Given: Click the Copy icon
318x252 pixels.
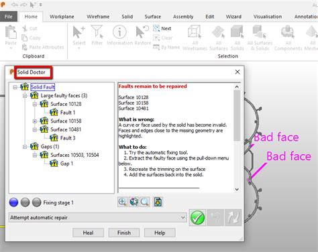Looking at the screenshot, I should pos(25,38).
